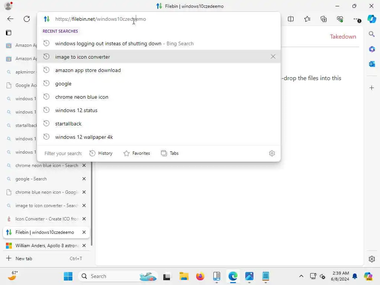Open Browser essentials heart icon

pyautogui.click(x=340, y=19)
